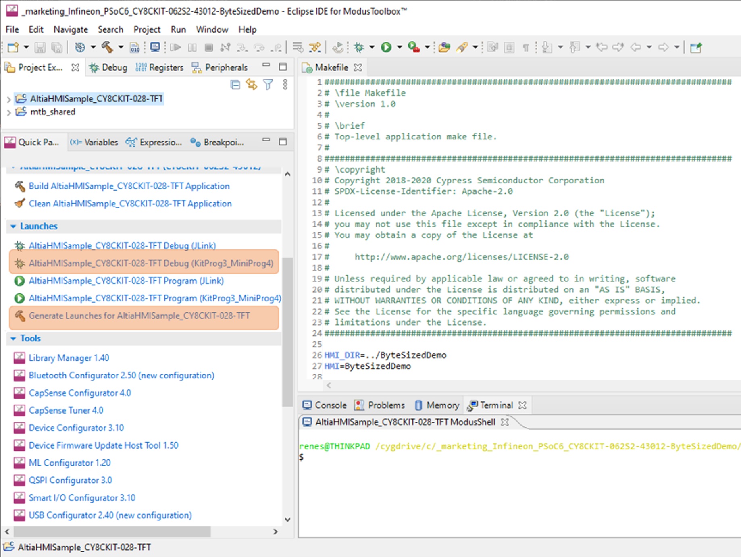This screenshot has height=557, width=741.
Task: Toggle Show Whitespace Characters pilcrow icon
Action: pos(526,48)
